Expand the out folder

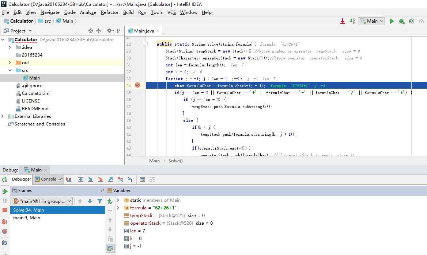pyautogui.click(x=10, y=62)
